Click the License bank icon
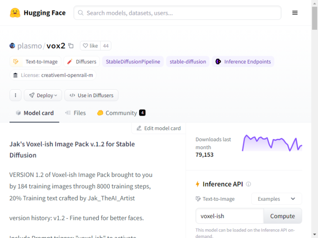Viewport: 318px width, 238px height. pos(15,75)
